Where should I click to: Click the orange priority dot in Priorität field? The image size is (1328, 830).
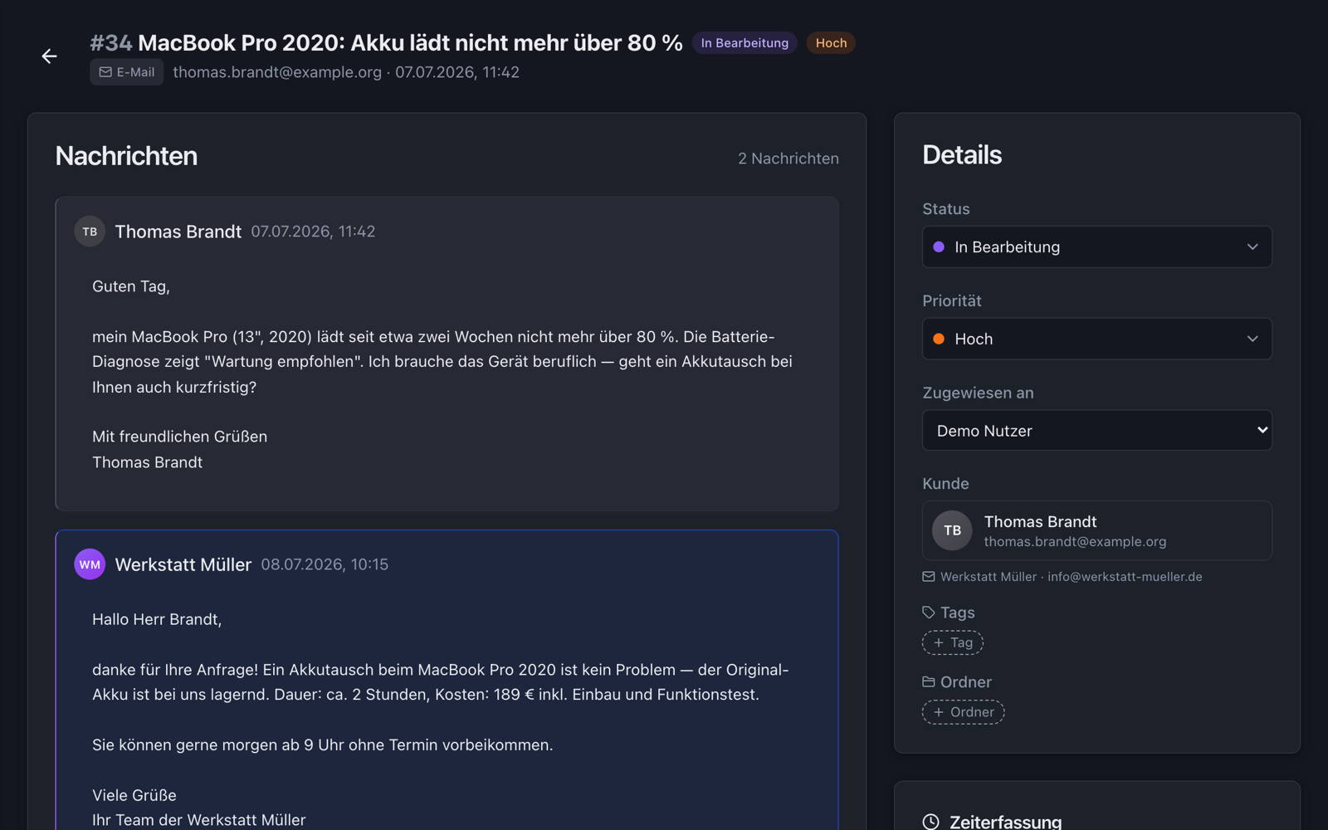click(939, 339)
